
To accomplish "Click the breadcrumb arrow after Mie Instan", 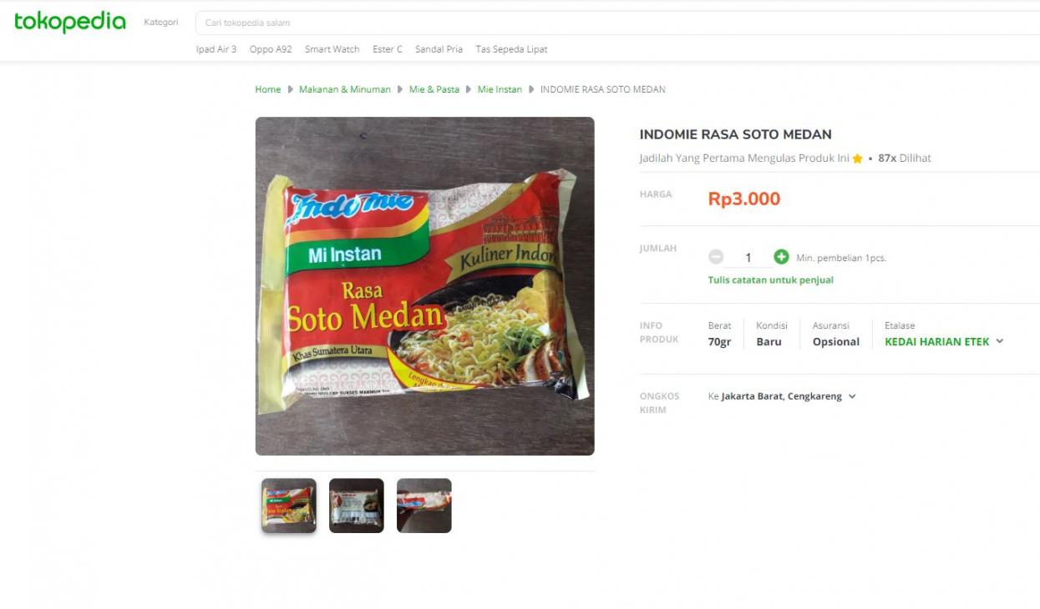I will [x=531, y=89].
